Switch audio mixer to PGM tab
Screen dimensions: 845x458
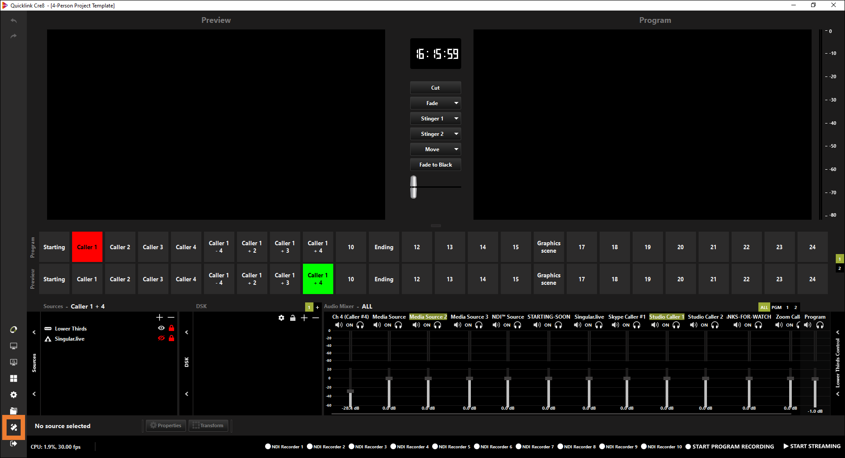click(776, 307)
